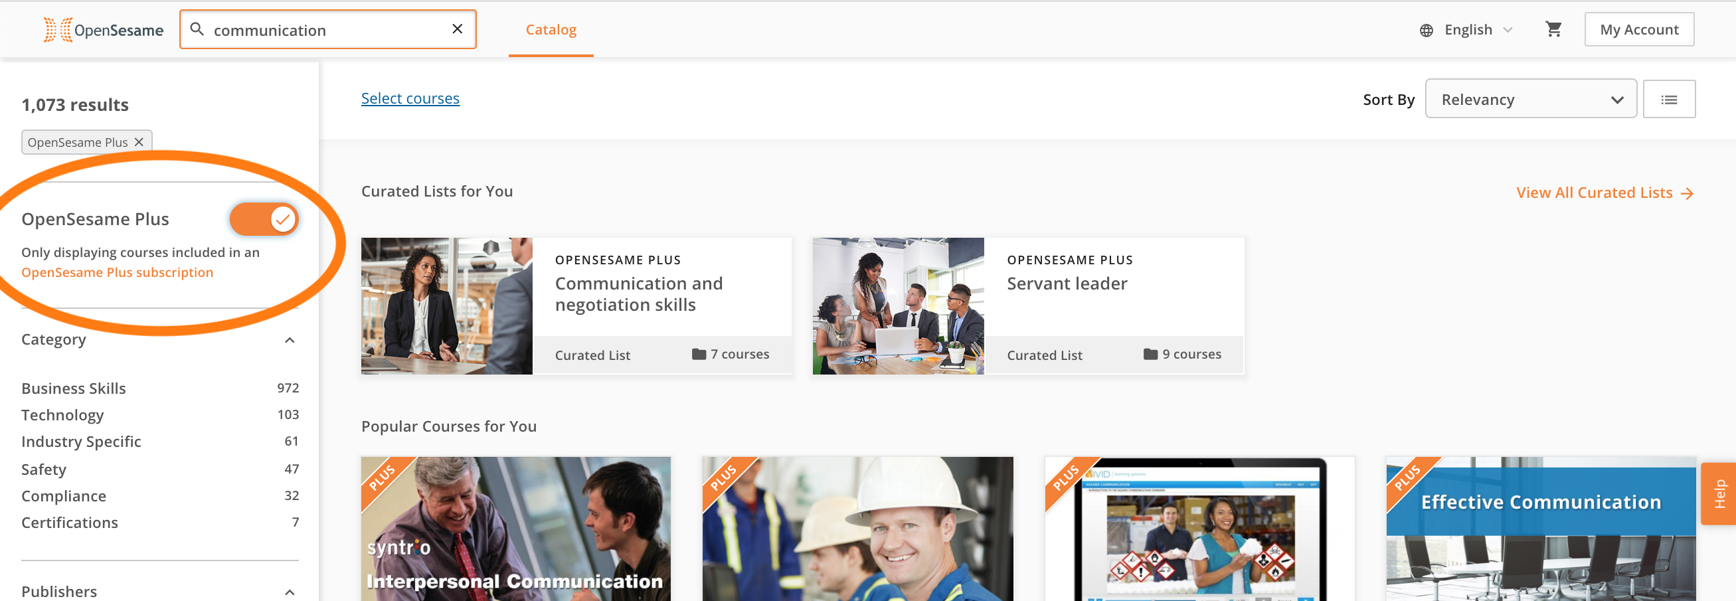Open the OpenSesame Plus subscription link
1736x601 pixels.
pos(117,272)
